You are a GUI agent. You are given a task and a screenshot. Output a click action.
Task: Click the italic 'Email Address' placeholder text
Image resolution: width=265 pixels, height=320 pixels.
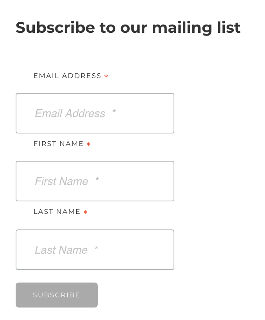tap(70, 114)
